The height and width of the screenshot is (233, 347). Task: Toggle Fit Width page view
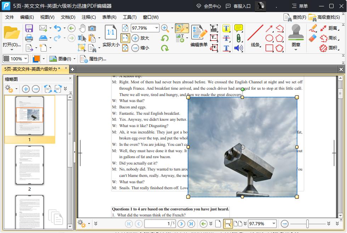click(x=125, y=38)
